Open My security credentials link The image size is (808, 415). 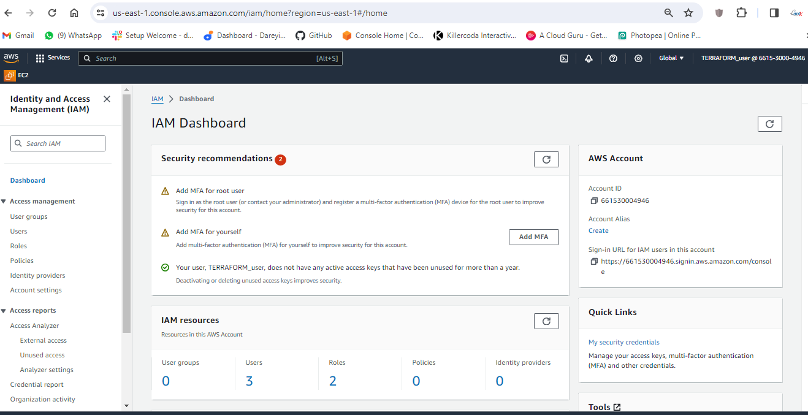click(x=623, y=342)
